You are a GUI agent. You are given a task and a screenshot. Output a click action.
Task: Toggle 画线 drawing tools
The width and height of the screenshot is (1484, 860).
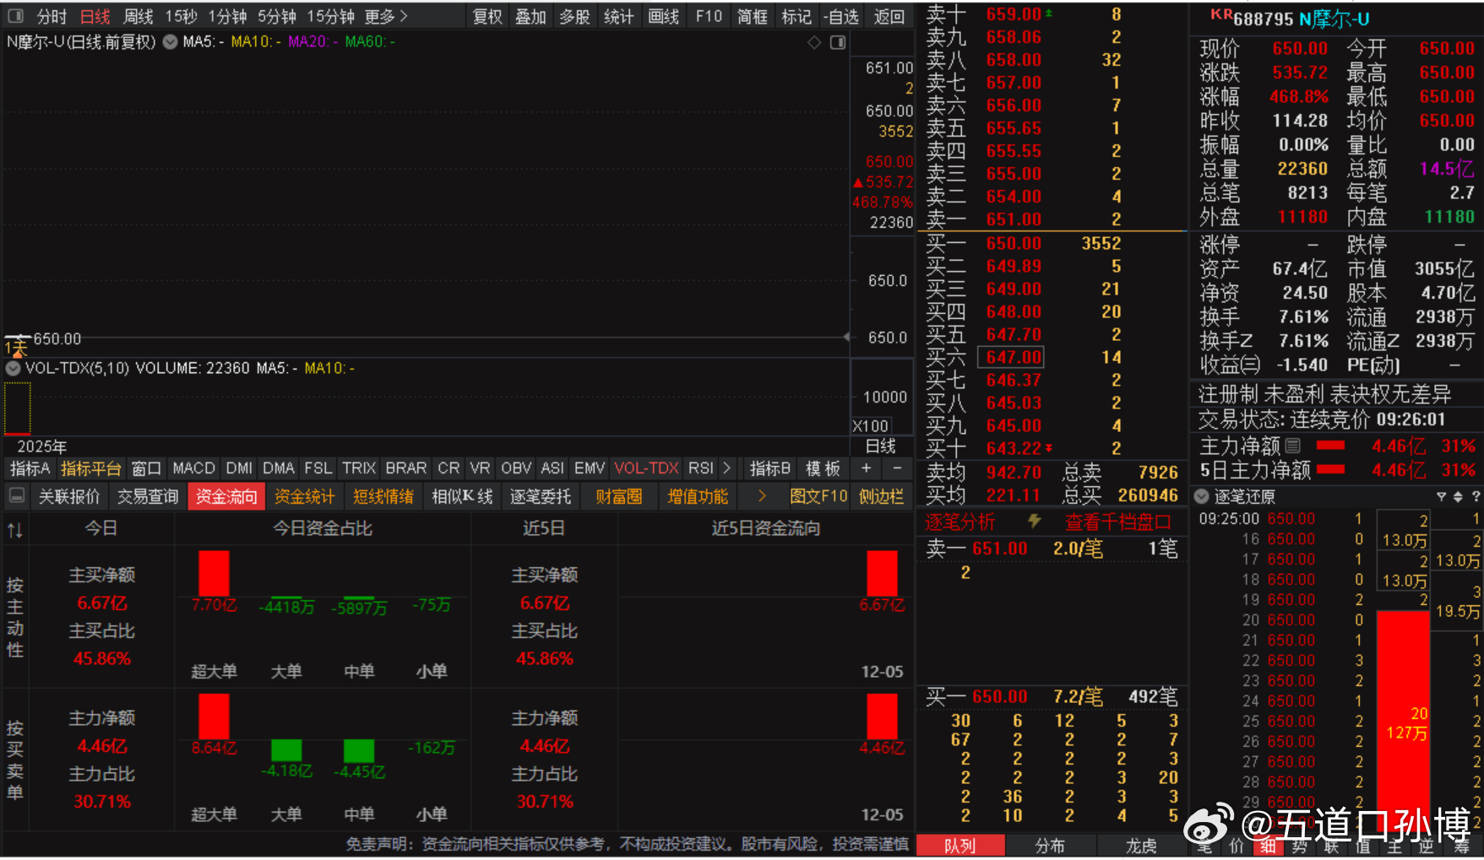[663, 16]
